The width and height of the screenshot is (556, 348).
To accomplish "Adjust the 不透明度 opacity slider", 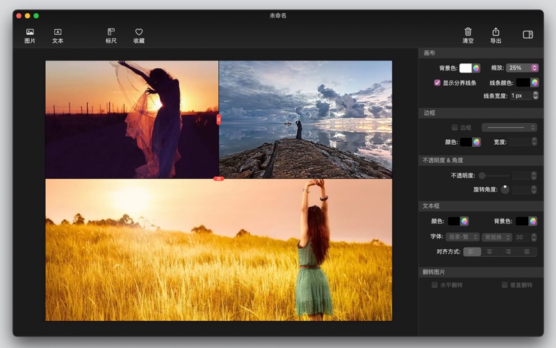I will (482, 175).
